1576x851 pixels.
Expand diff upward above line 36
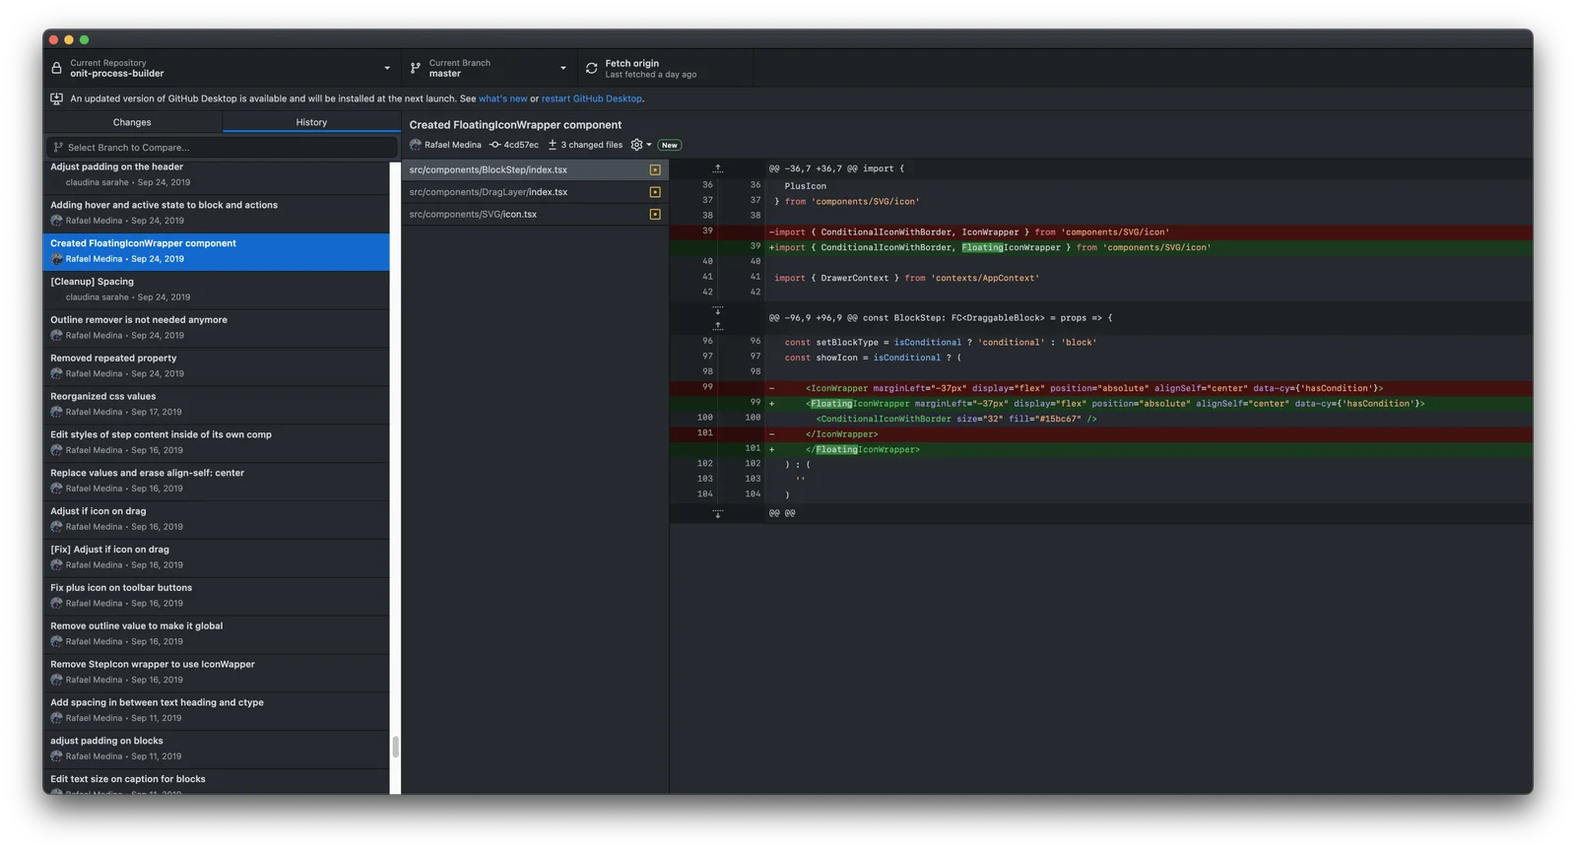[x=717, y=168]
